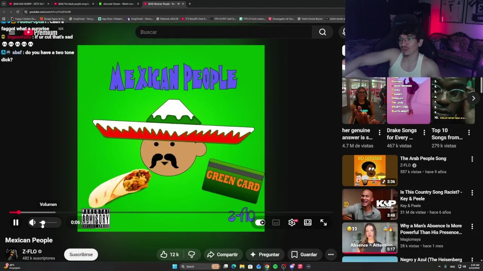The width and height of the screenshot is (483, 271).
Task: Open 'her genuine answer' short thumbnail
Action: [364, 100]
